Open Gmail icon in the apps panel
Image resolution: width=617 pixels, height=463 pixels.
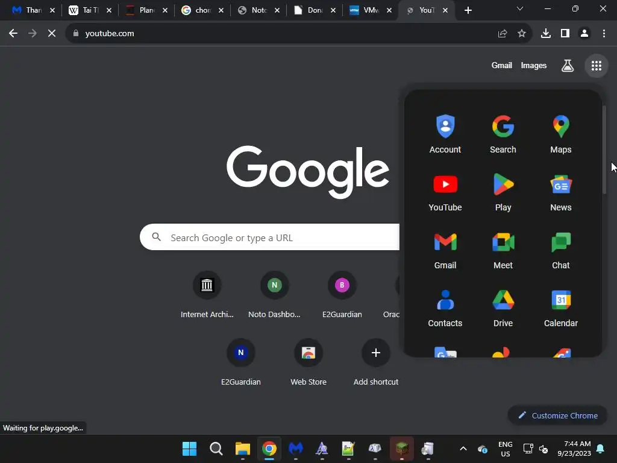445,250
